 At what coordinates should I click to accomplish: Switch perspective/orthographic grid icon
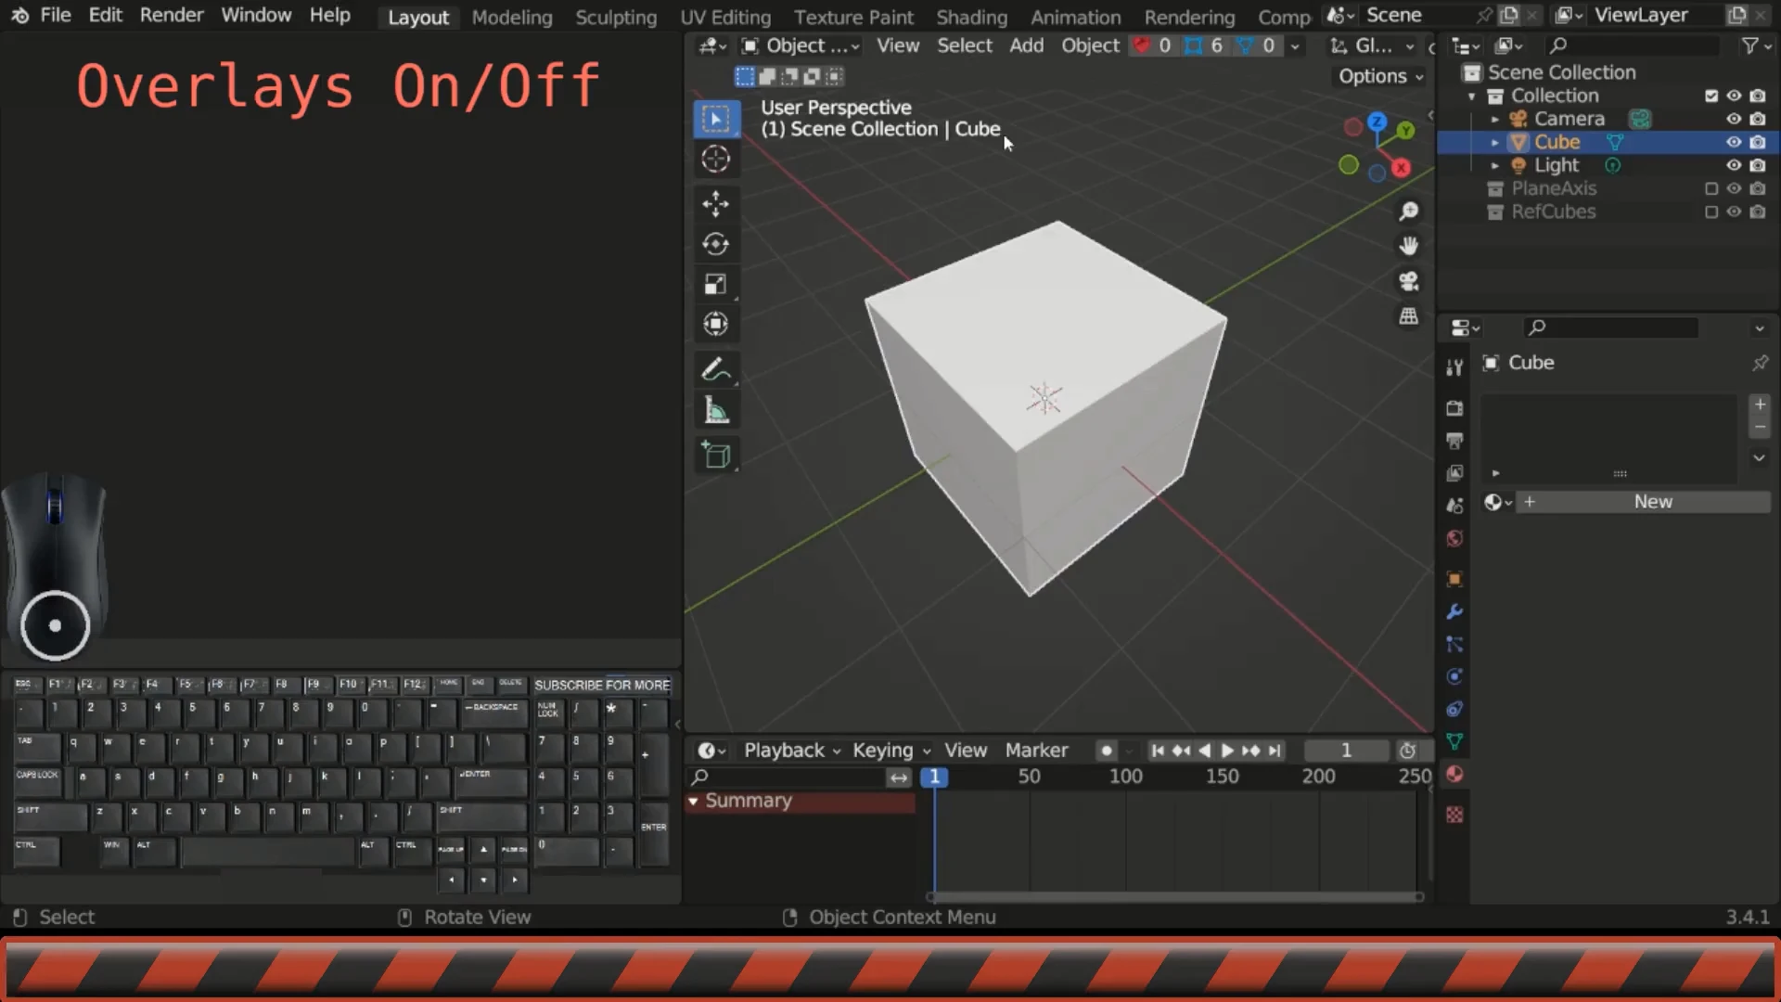click(x=1408, y=316)
